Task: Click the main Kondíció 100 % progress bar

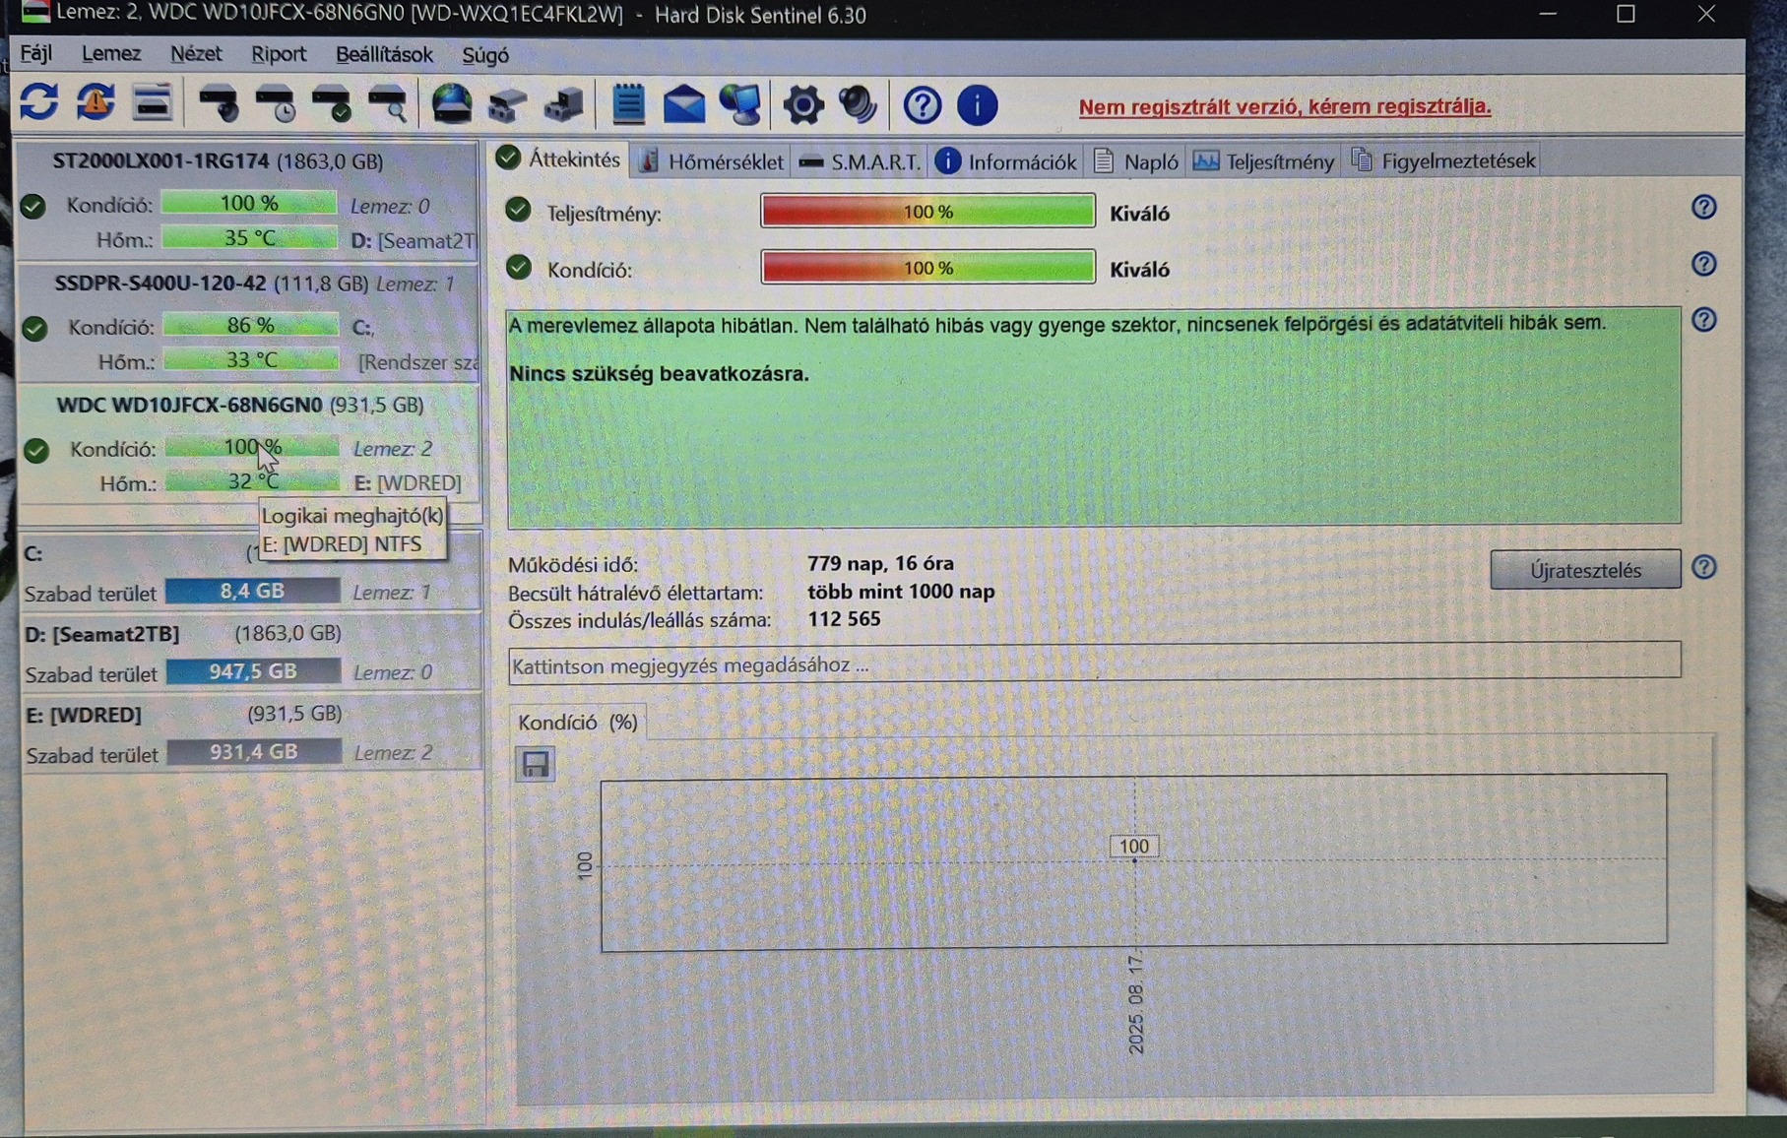Action: [x=927, y=267]
